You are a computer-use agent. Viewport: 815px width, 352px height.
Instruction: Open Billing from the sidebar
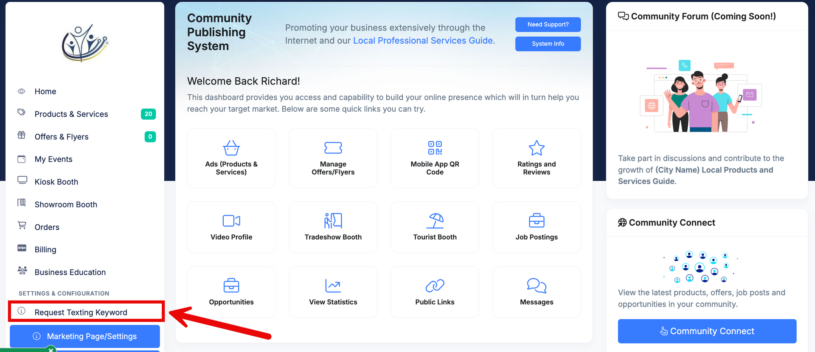point(45,250)
